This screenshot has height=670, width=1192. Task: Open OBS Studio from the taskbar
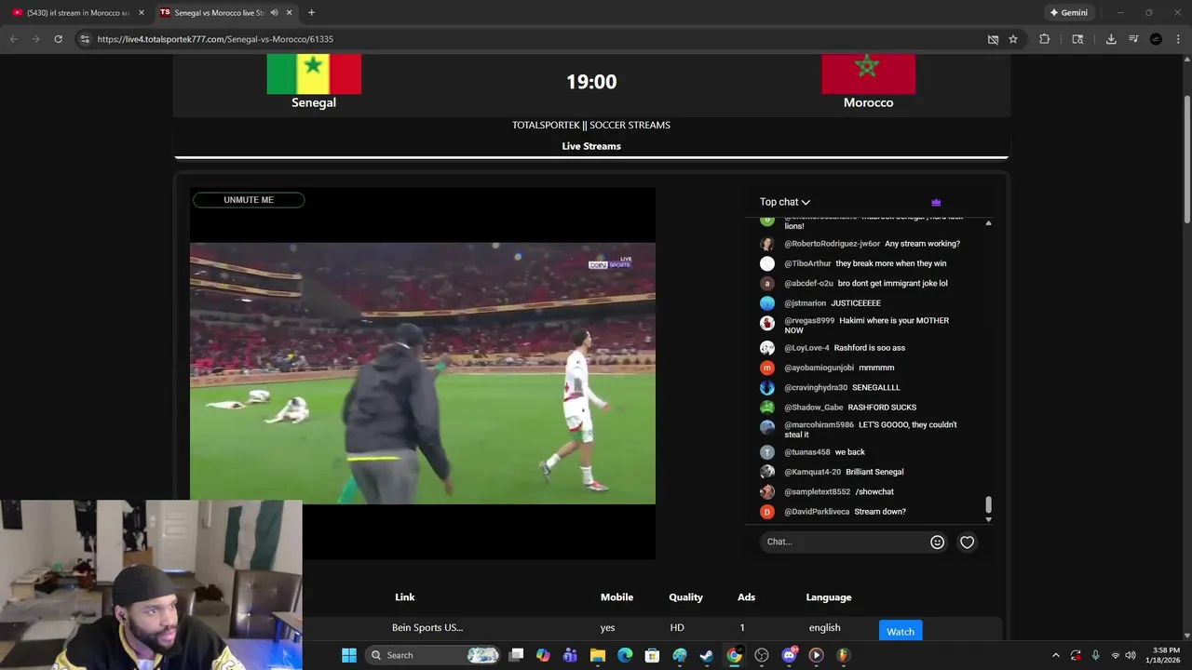pos(762,655)
